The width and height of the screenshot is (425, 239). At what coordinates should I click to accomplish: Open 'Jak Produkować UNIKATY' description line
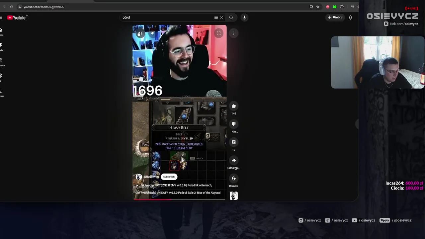point(178,193)
